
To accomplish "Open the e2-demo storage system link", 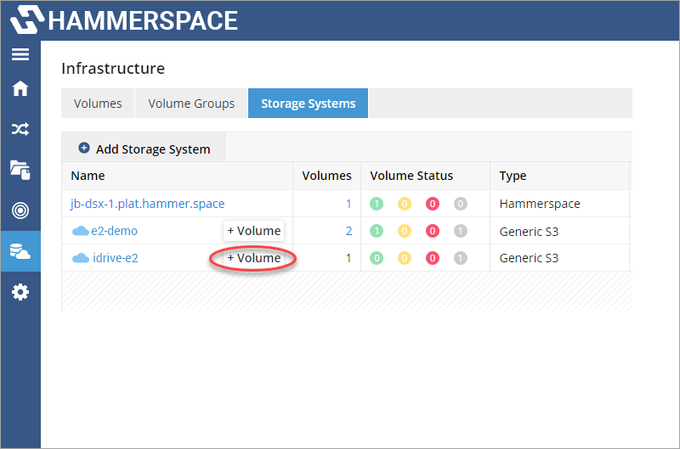I will [x=114, y=231].
